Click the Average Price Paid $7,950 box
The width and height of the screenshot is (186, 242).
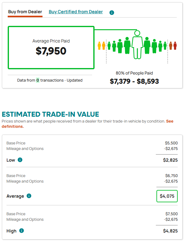tap(51, 47)
